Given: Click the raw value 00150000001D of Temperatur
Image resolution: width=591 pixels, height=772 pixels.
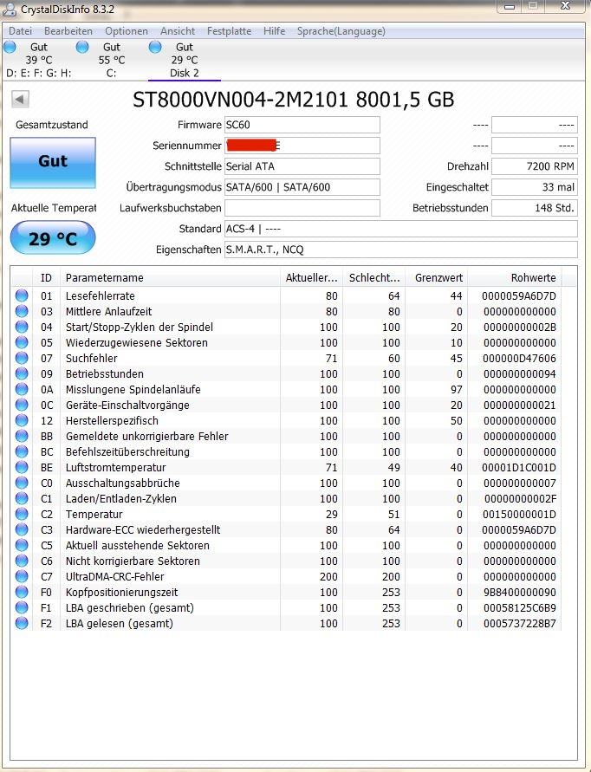Looking at the screenshot, I should 519,515.
